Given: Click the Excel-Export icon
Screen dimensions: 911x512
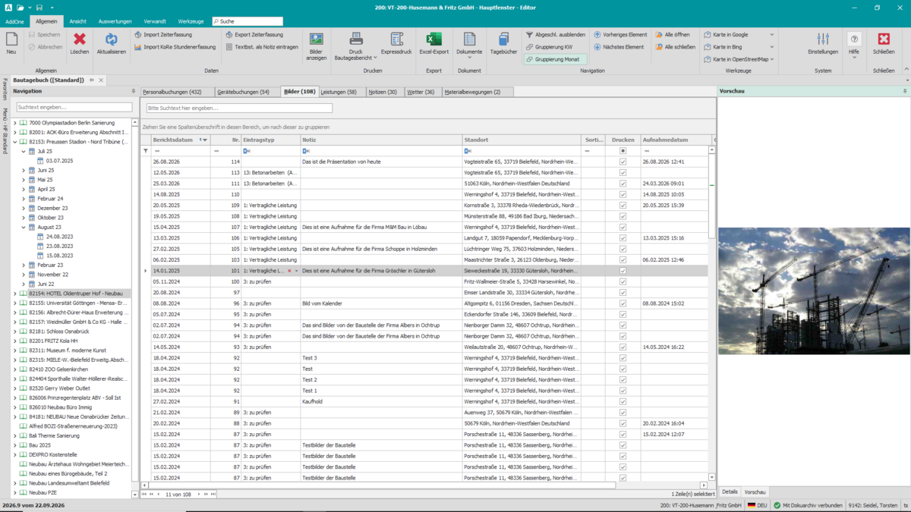Looking at the screenshot, I should tap(433, 39).
